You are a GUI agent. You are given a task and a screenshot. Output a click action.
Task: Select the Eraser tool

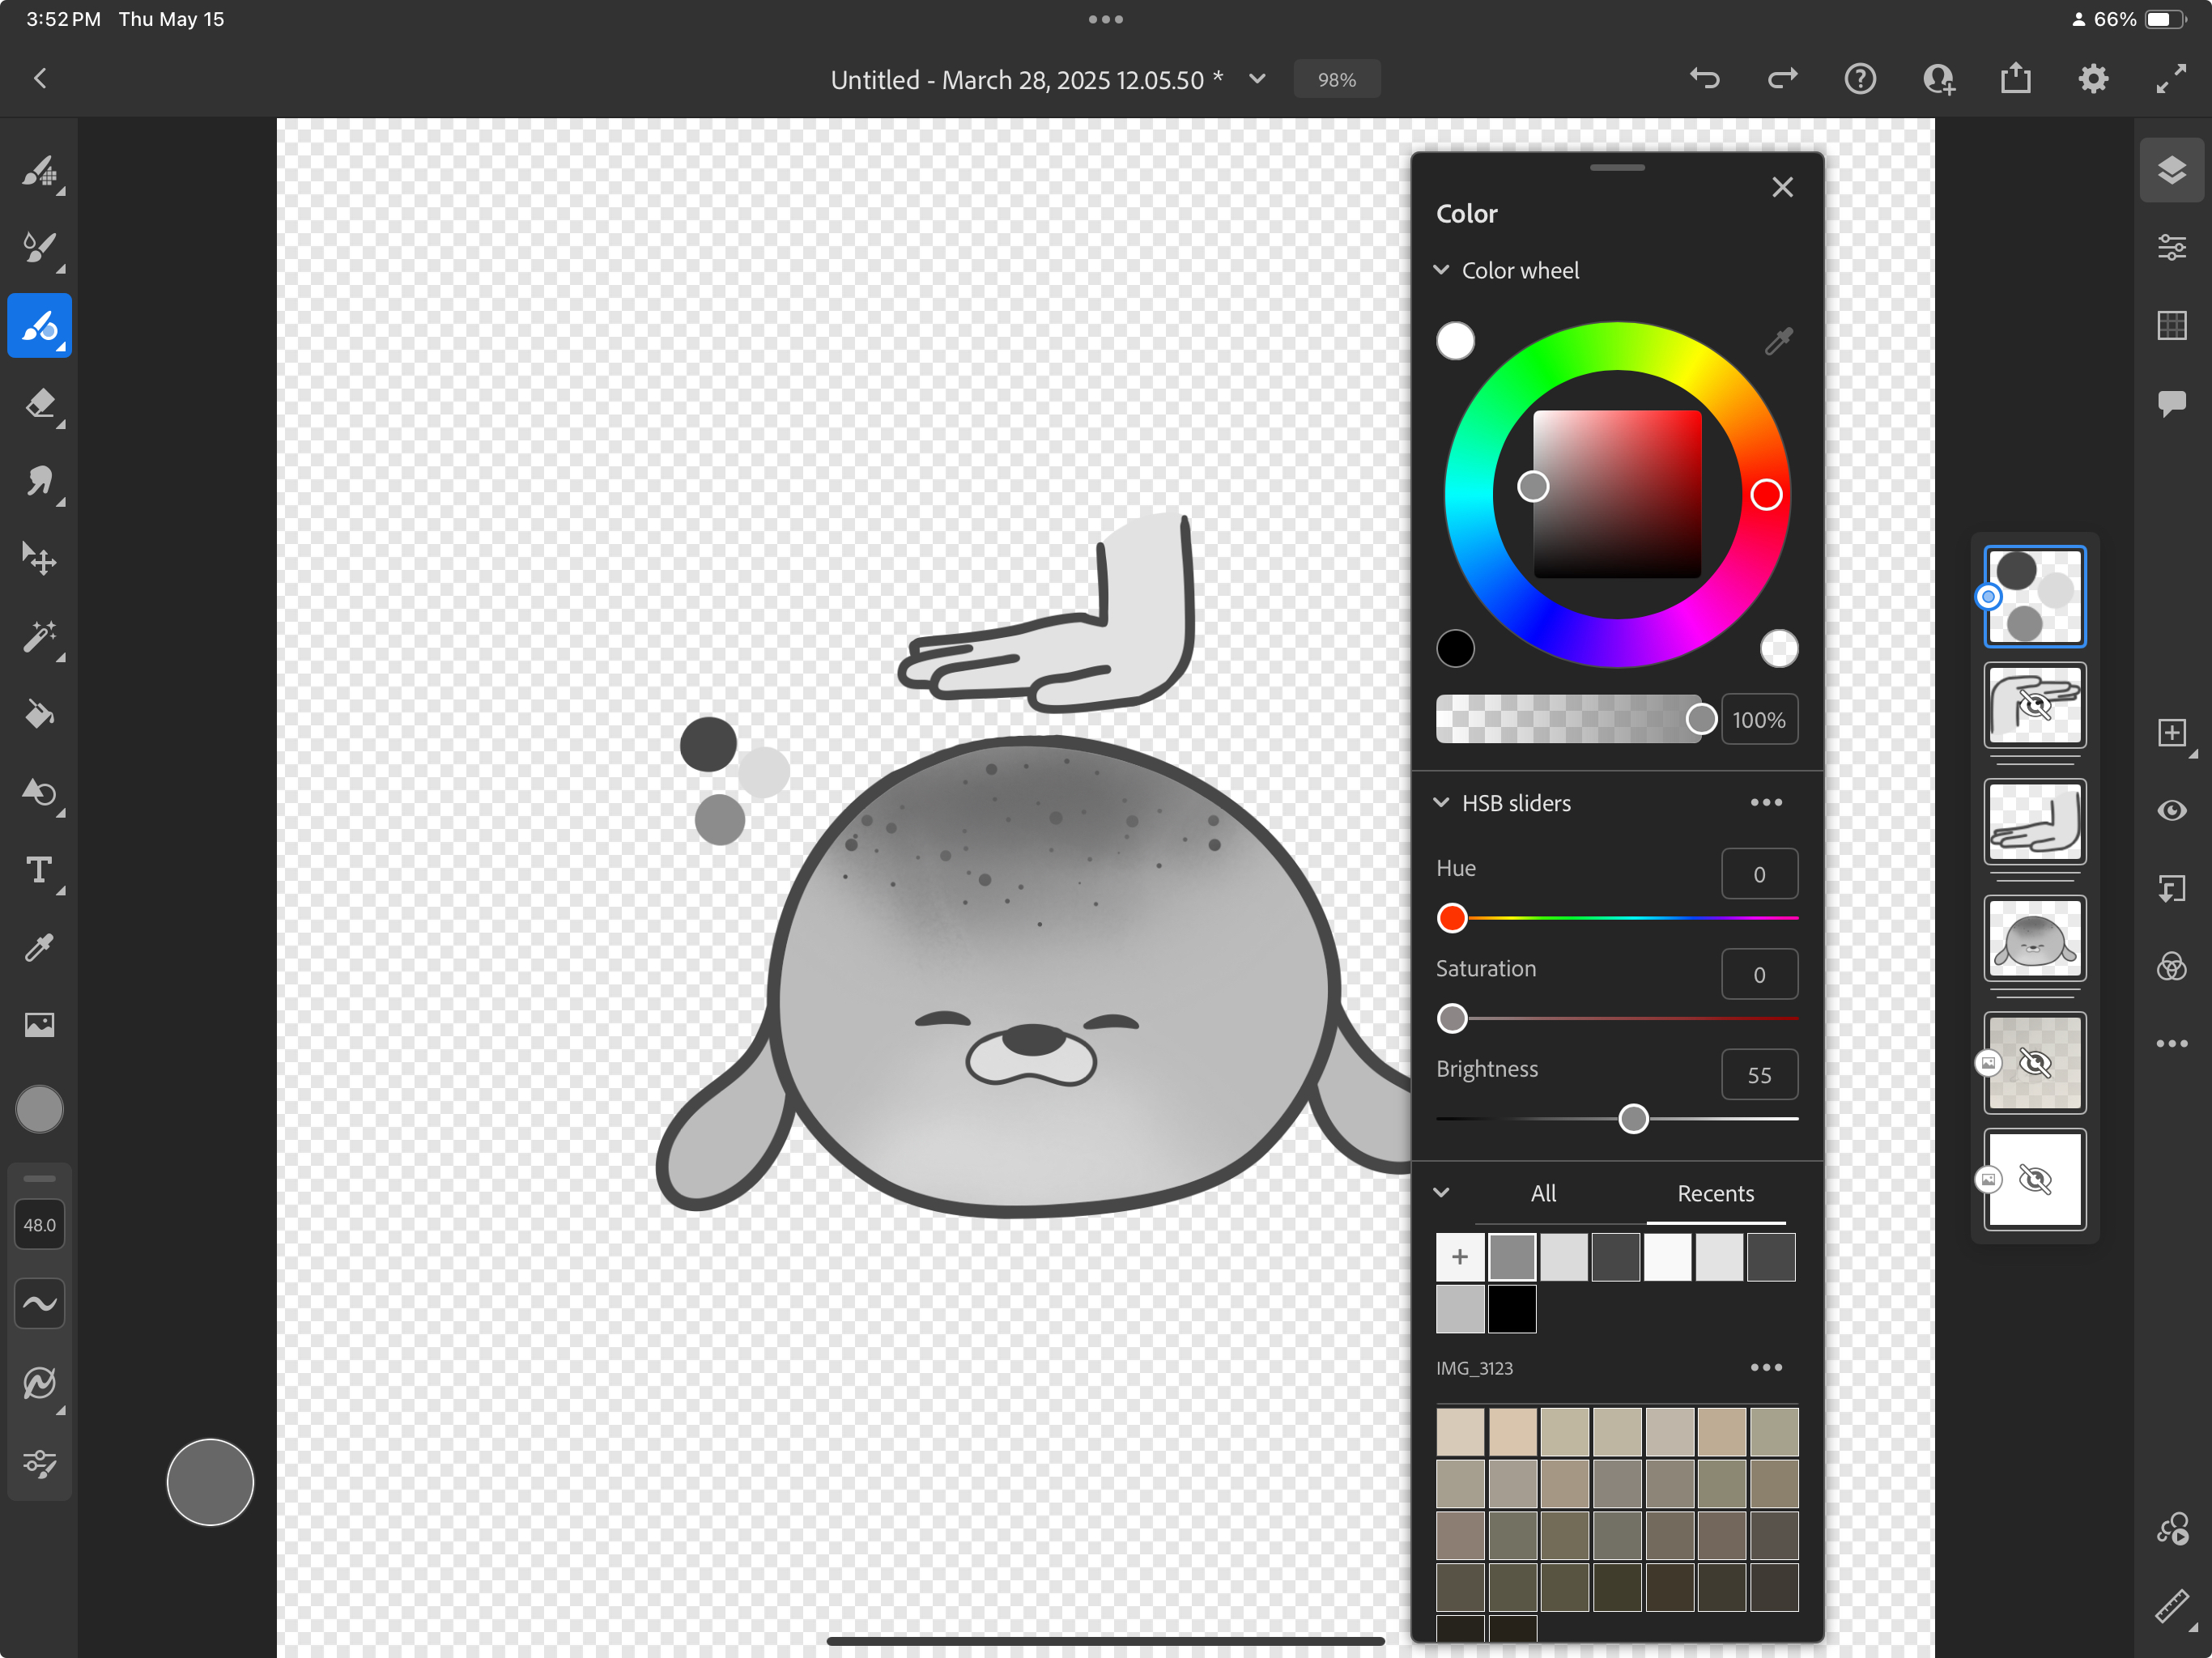(x=40, y=404)
